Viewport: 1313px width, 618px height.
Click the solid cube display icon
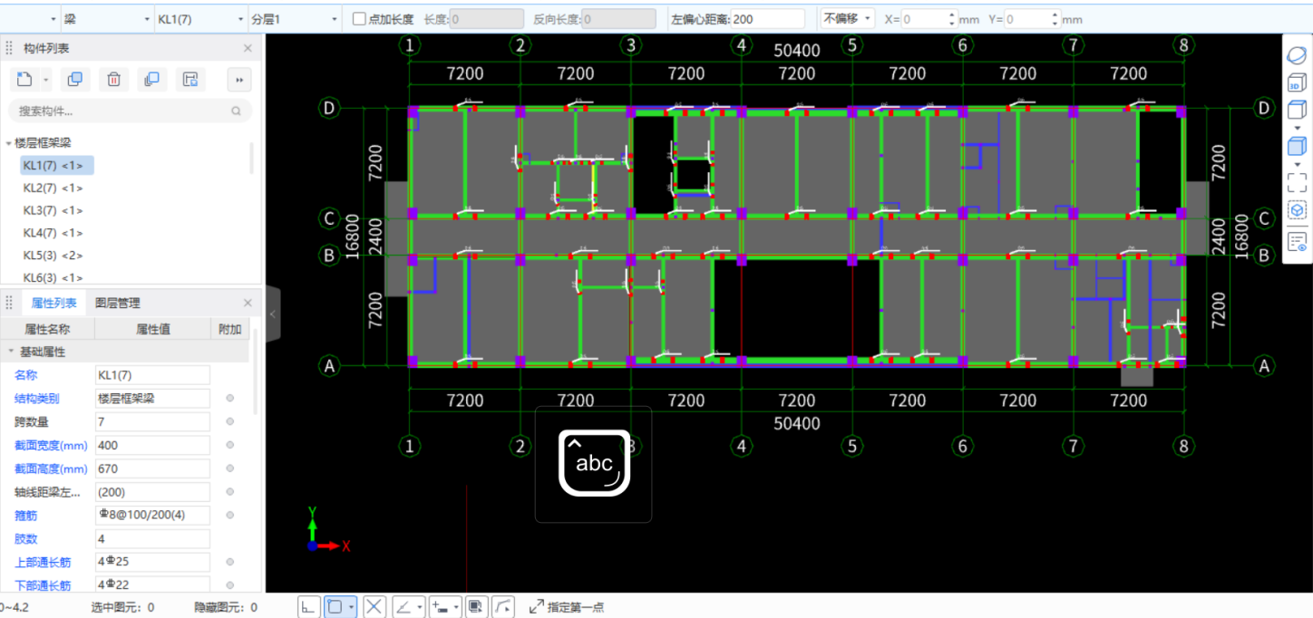(1297, 146)
